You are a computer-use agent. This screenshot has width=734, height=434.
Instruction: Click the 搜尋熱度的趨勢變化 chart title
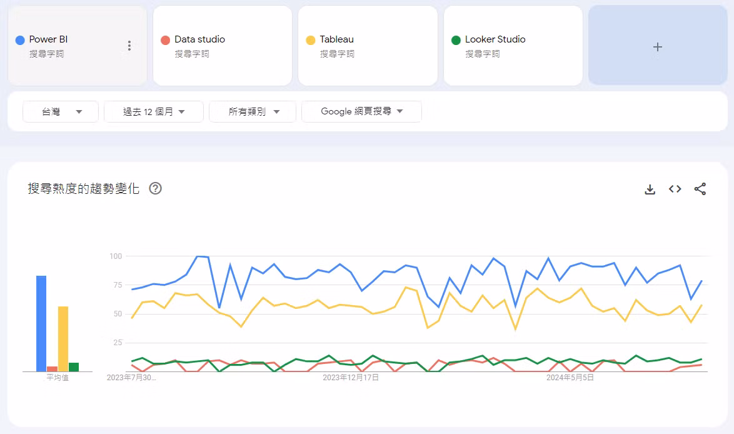click(x=84, y=189)
